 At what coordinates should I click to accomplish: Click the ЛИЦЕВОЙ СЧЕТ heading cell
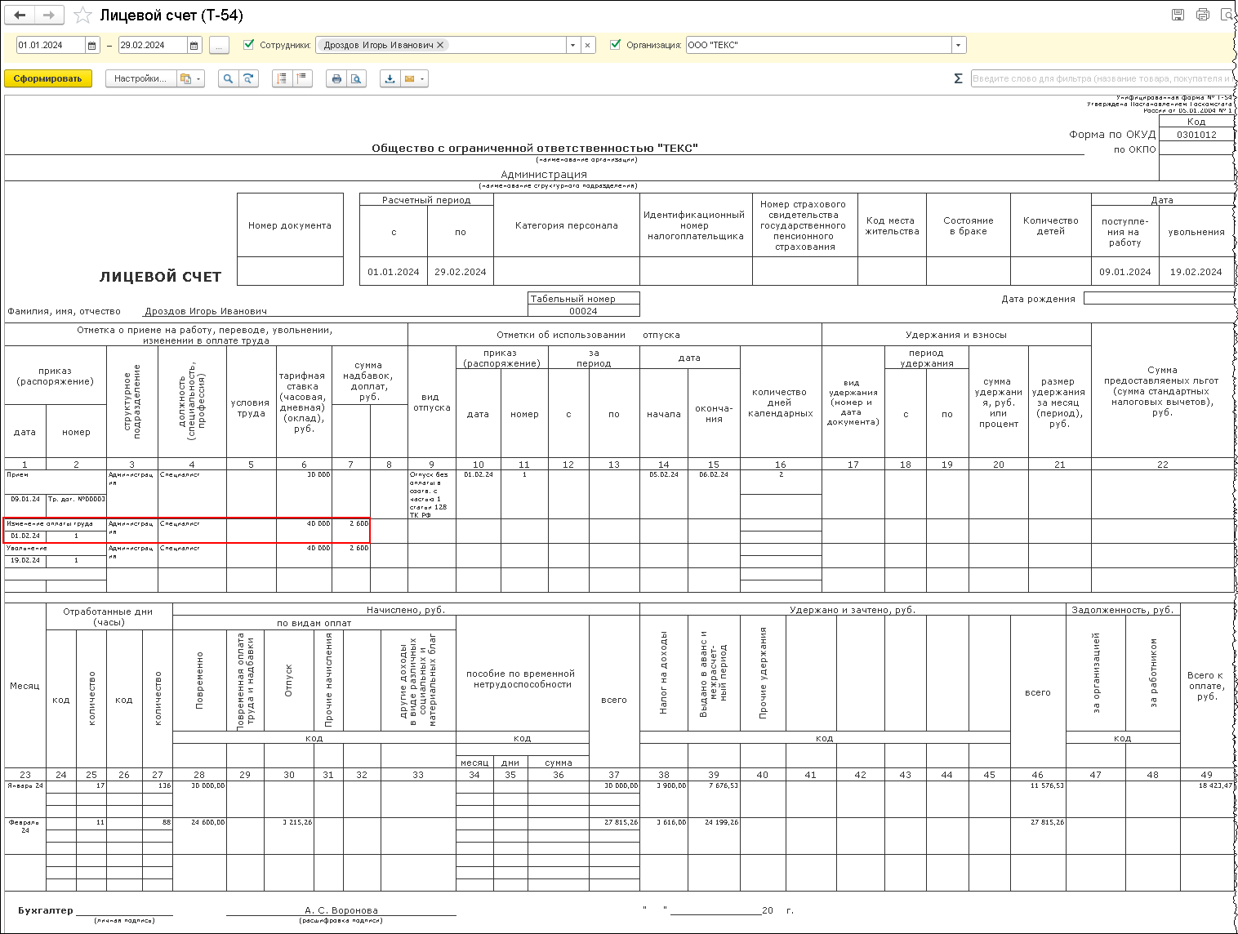coord(160,277)
